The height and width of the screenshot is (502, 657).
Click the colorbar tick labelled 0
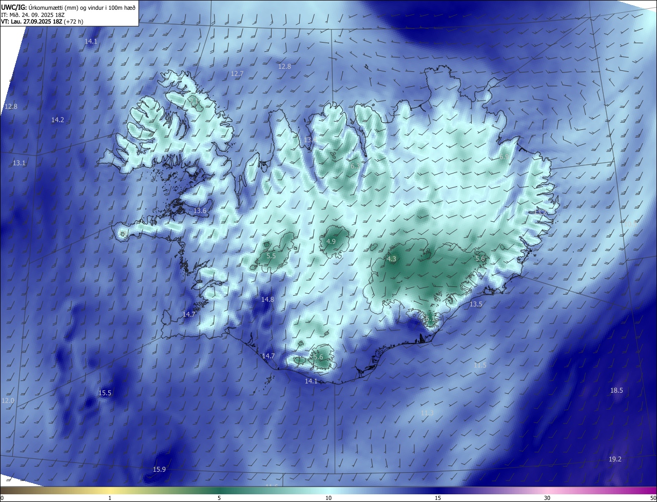(2, 498)
